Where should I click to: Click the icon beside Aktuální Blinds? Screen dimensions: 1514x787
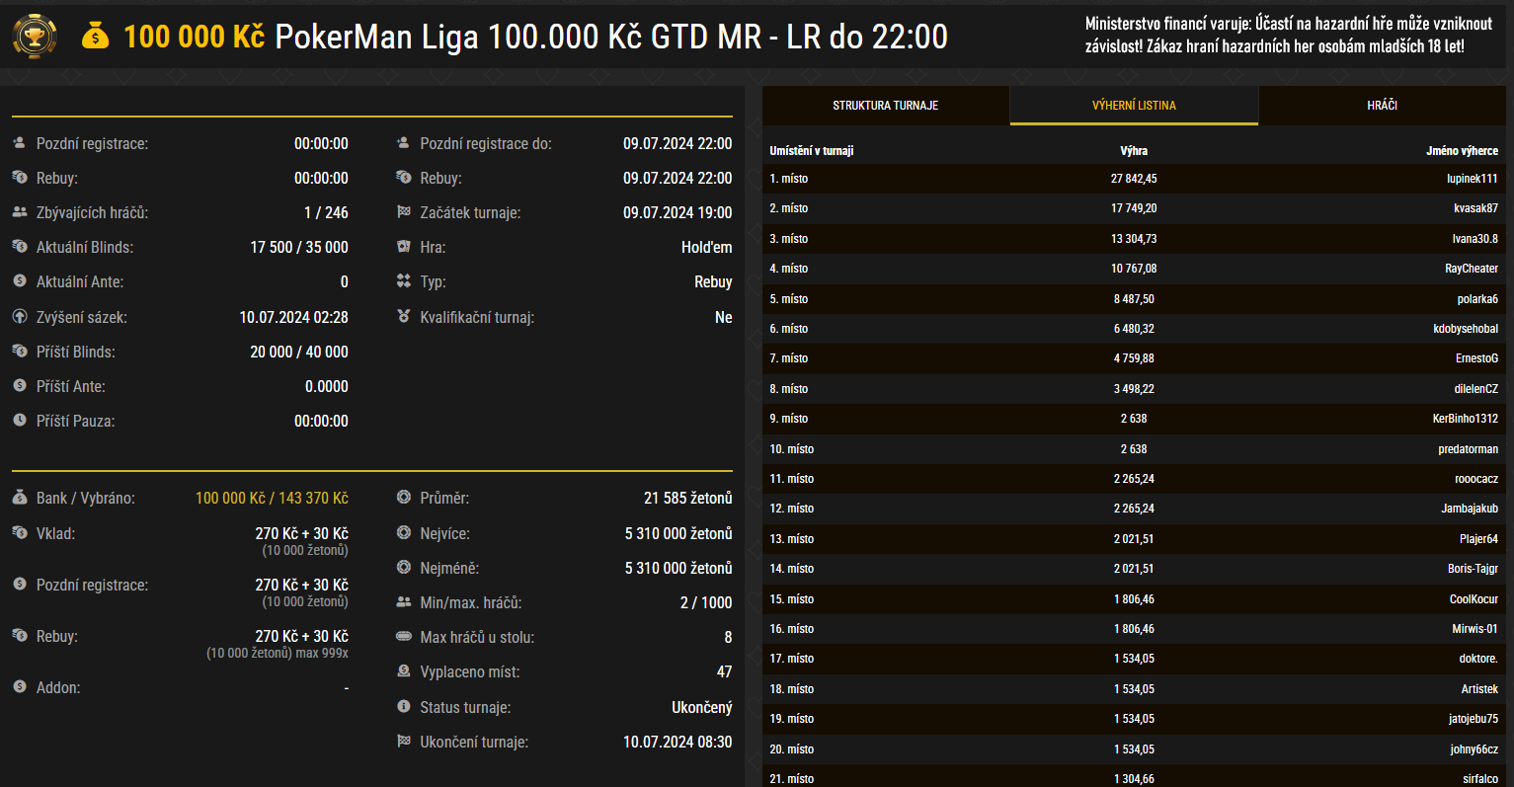[19, 247]
